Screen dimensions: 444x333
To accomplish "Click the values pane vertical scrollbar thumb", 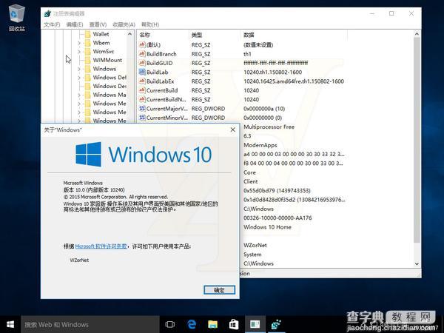I will 417,140.
